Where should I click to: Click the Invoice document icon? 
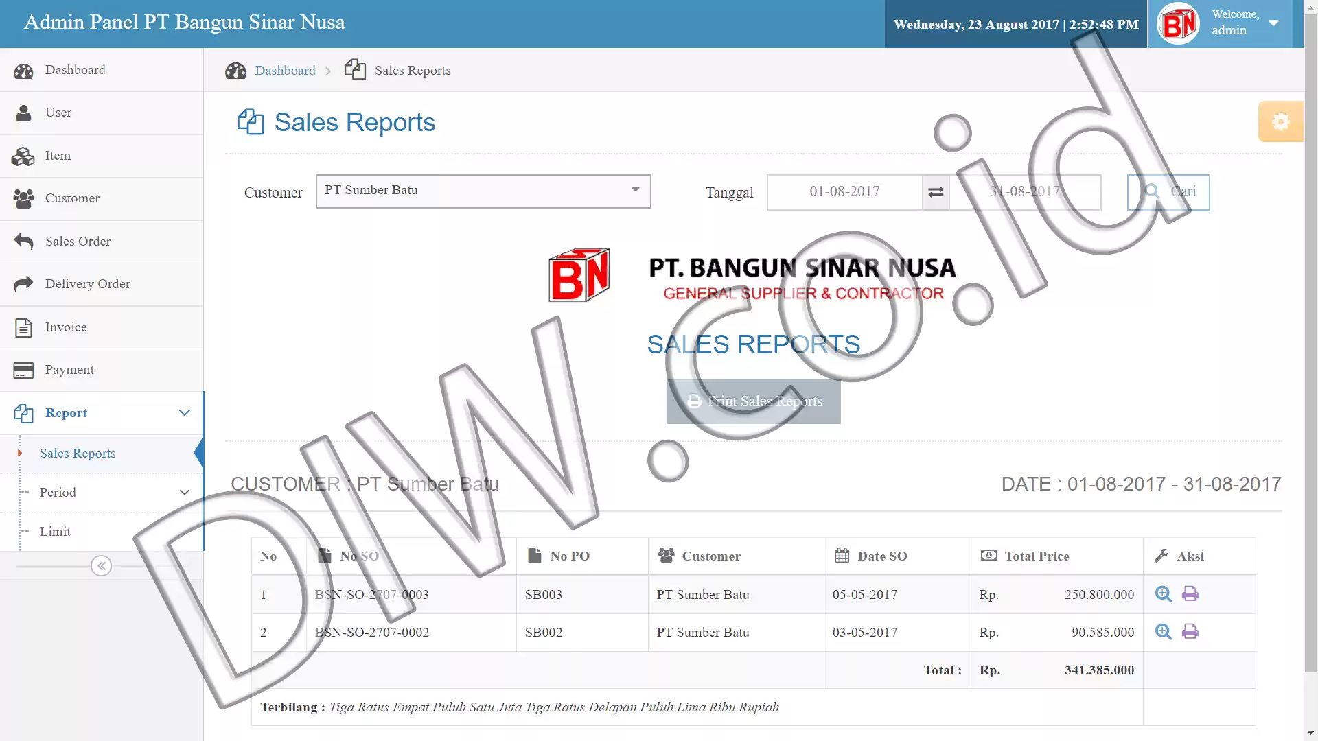(x=23, y=328)
